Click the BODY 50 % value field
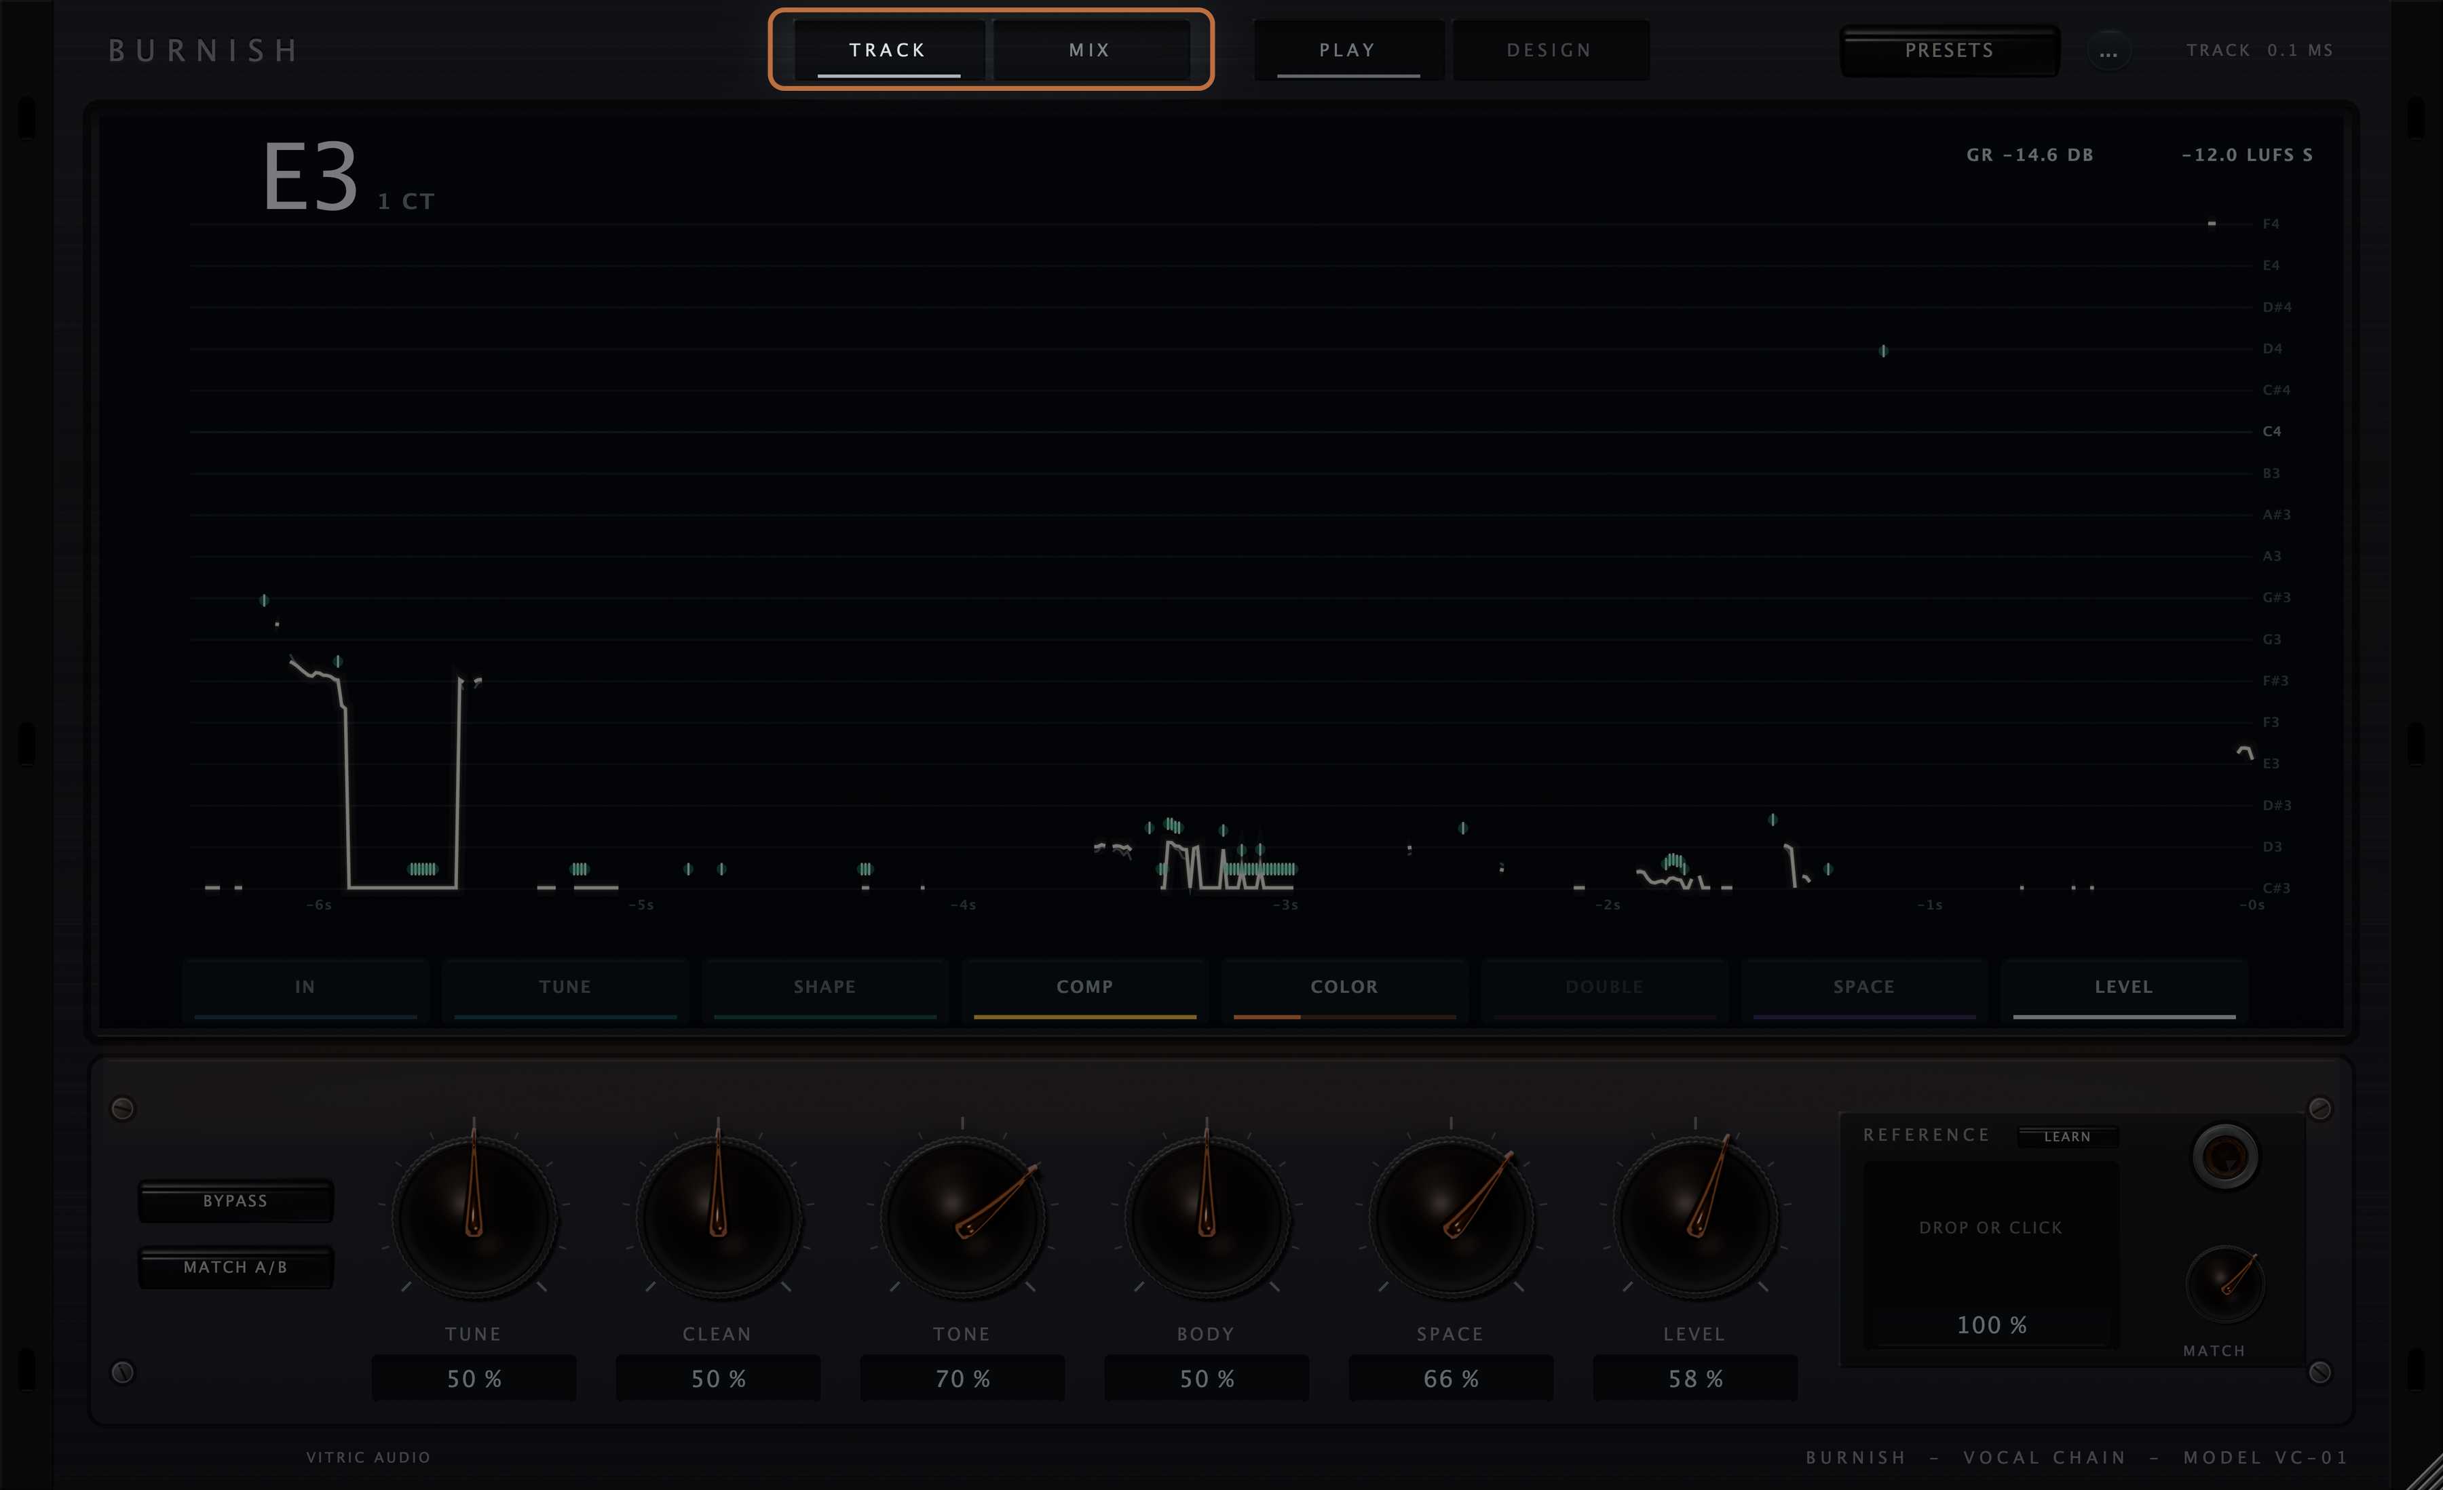Viewport: 2443px width, 1490px height. click(1207, 1378)
